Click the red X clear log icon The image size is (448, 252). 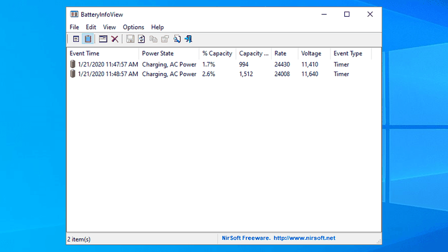115,39
